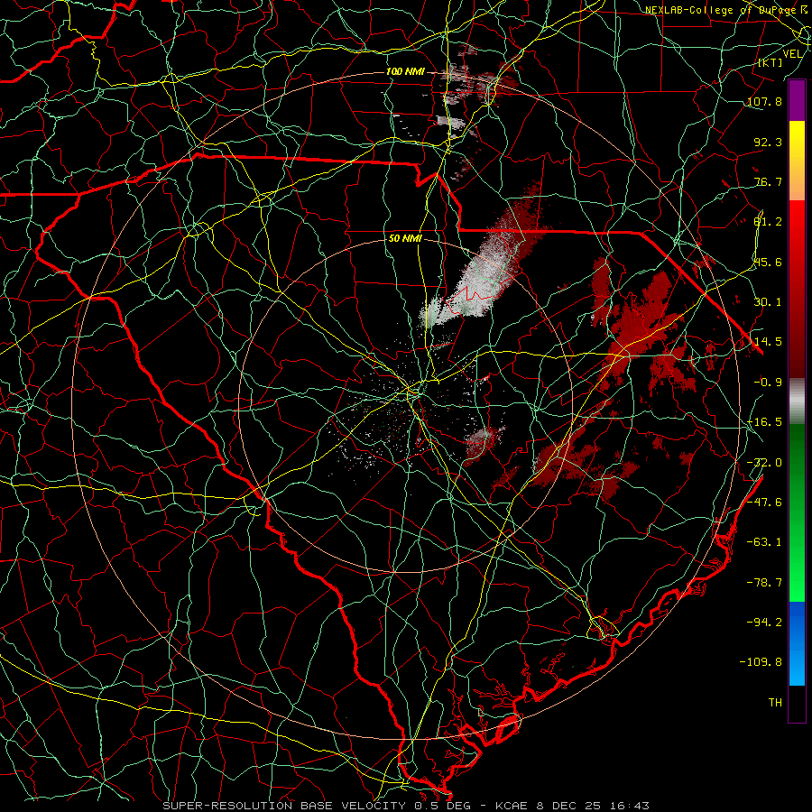Viewport: 812px width, 812px height.
Task: Click the VEL legend title
Action: [792, 54]
